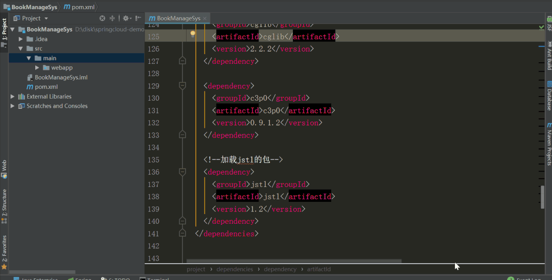Viewport: 552px width, 280px height.
Task: Click 'dependencies' in the XML breadcrumb bar
Action: (x=235, y=269)
